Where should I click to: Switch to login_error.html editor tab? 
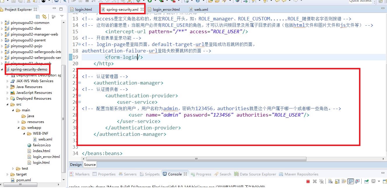[x=164, y=9]
